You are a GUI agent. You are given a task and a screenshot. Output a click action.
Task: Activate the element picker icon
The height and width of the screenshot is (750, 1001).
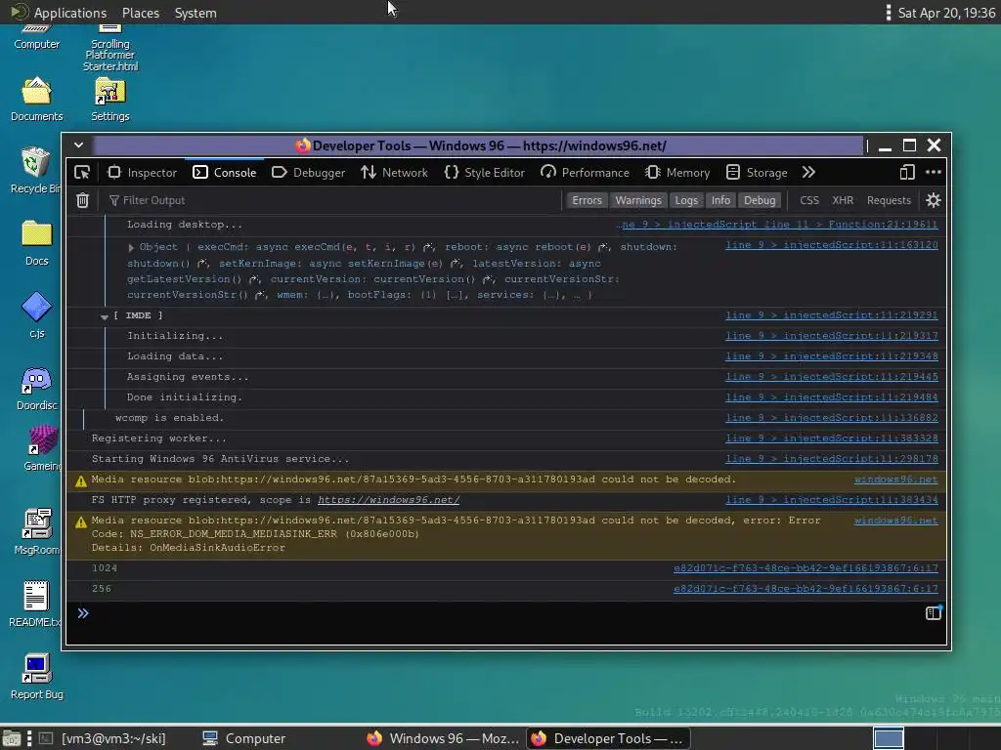pyautogui.click(x=82, y=172)
